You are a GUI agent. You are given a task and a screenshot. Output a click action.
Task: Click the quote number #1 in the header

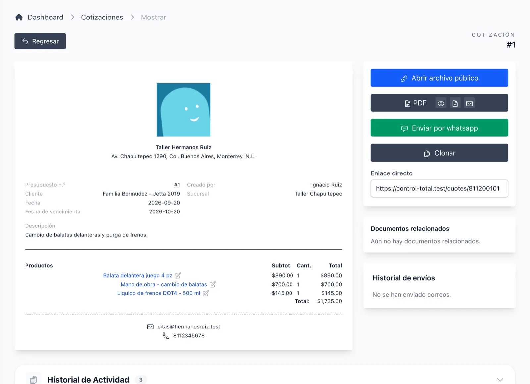511,45
